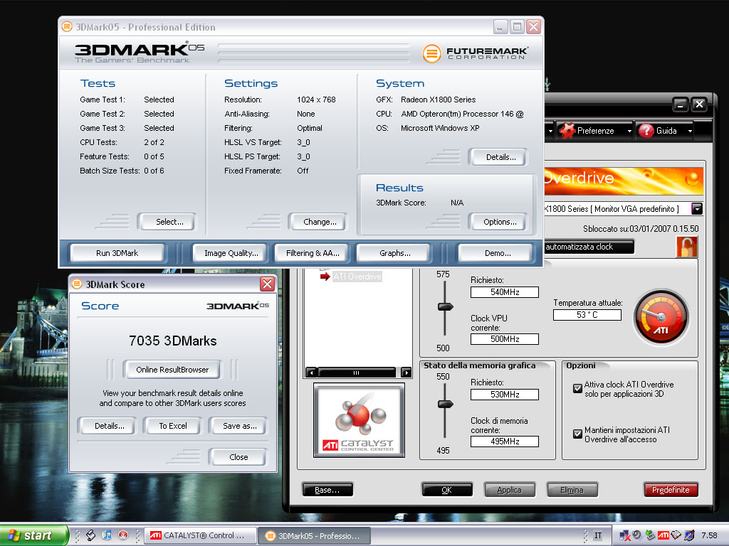Click Save as in Score dialog
Screen dimensions: 729x546
[x=239, y=426]
